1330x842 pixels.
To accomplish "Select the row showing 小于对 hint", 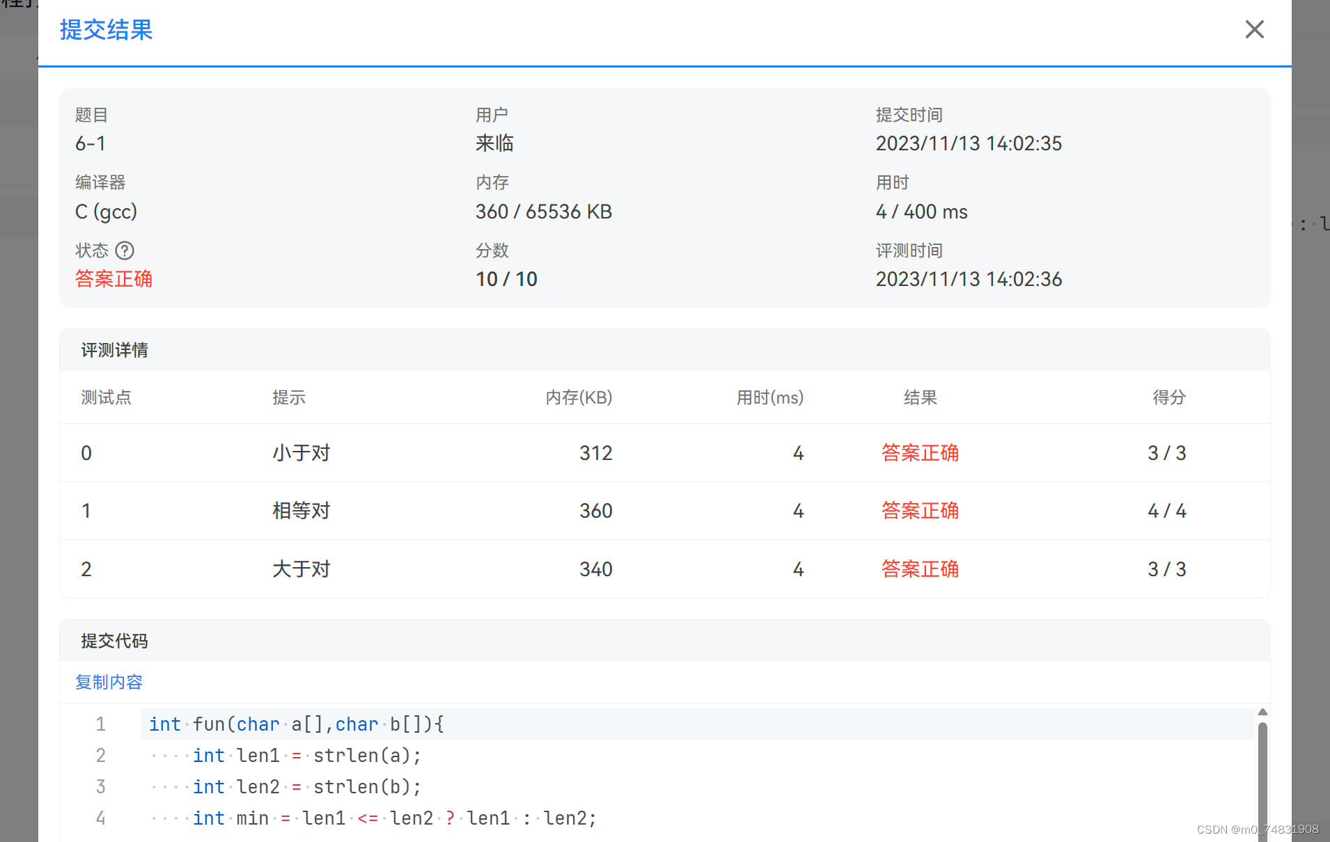I will [301, 452].
